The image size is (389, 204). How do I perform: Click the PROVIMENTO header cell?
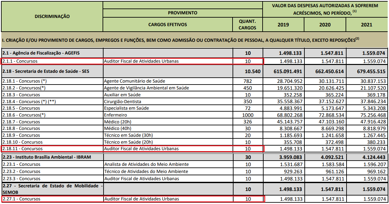(183, 13)
